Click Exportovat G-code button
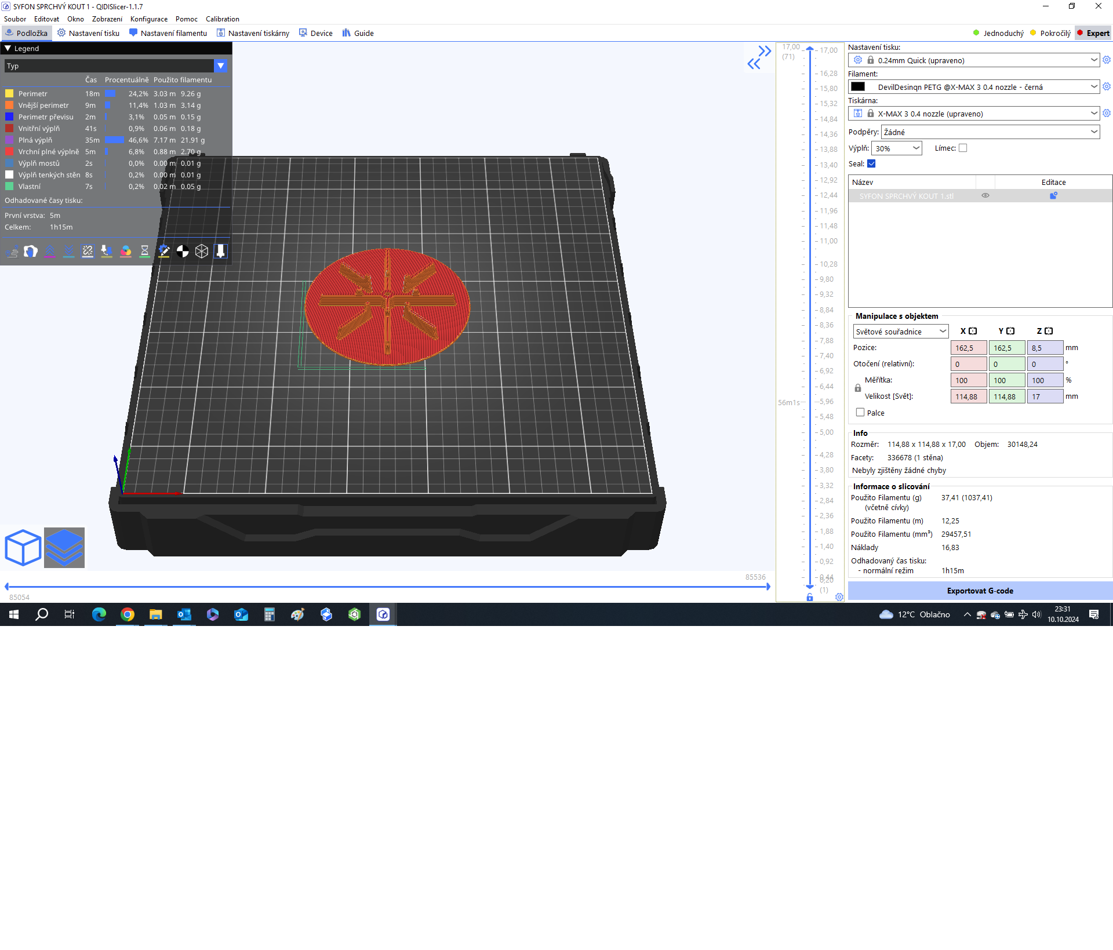The width and height of the screenshot is (1113, 950). (980, 591)
